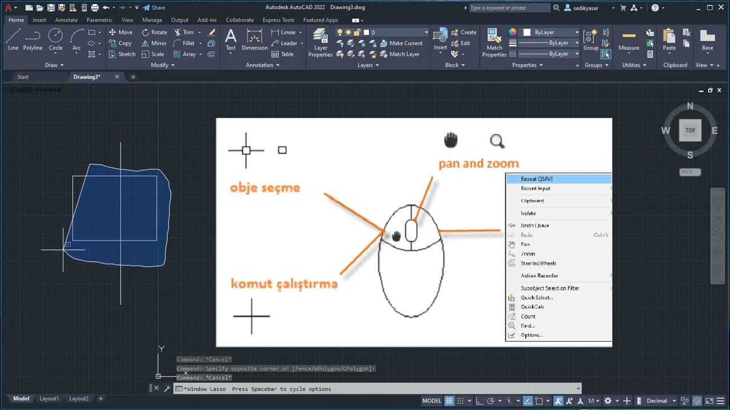Open the Annotate ribbon tab

66,20
